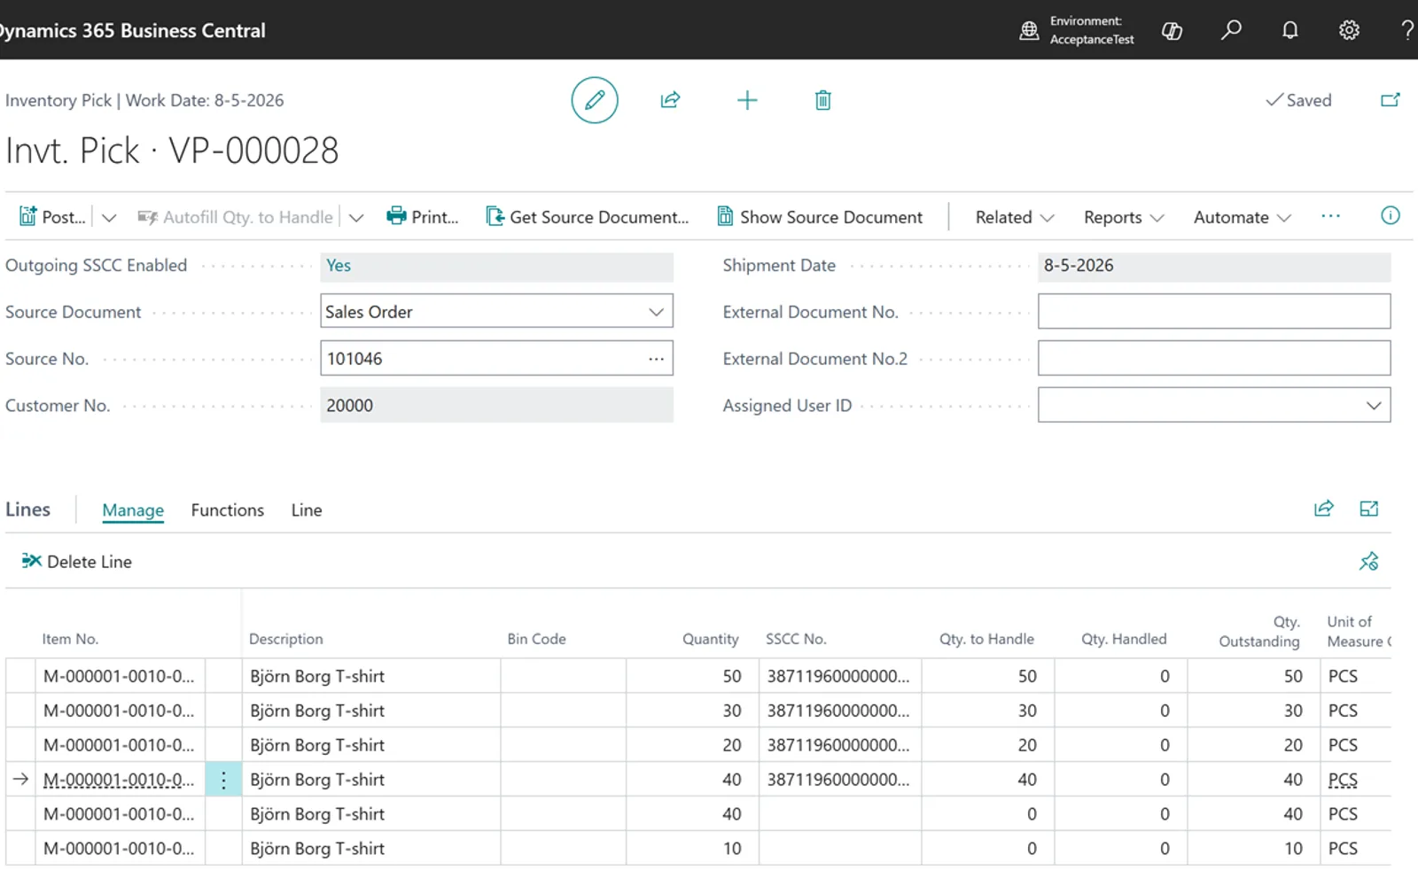Open row options for the selected 40 line
Image resolution: width=1418 pixels, height=886 pixels.
[x=223, y=780]
